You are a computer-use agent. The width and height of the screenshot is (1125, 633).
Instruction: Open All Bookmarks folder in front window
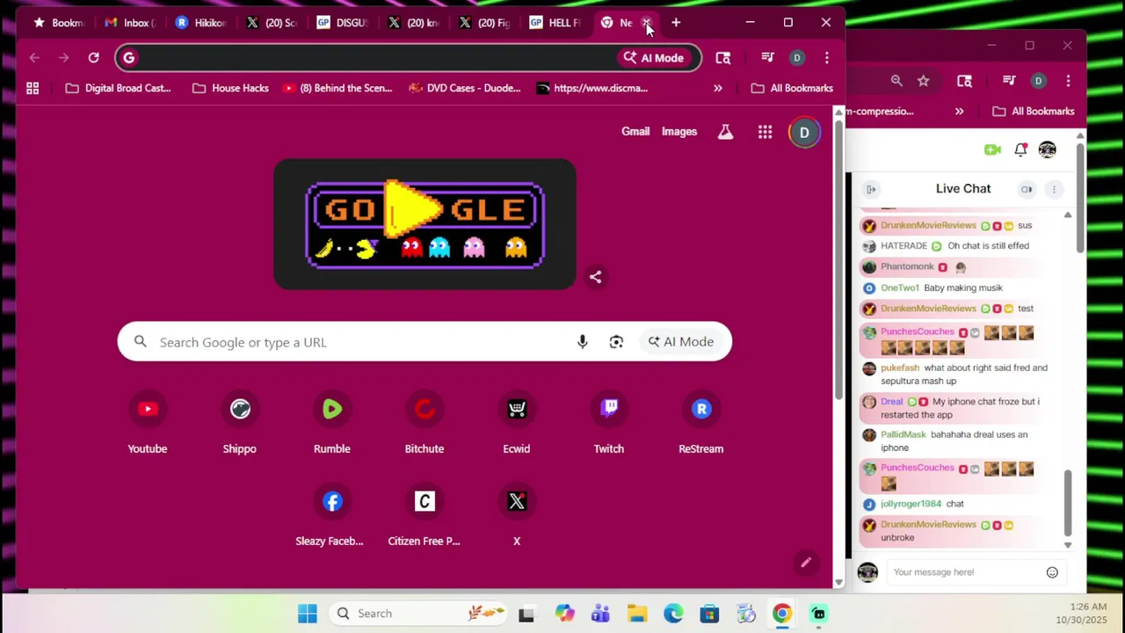tap(792, 88)
